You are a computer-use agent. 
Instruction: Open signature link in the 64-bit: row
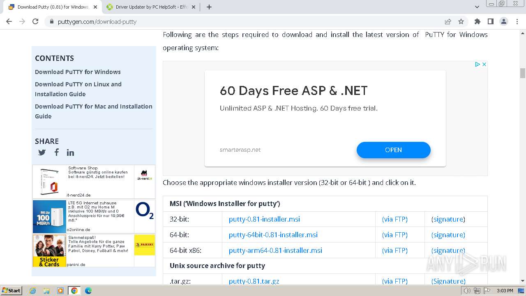click(448, 235)
